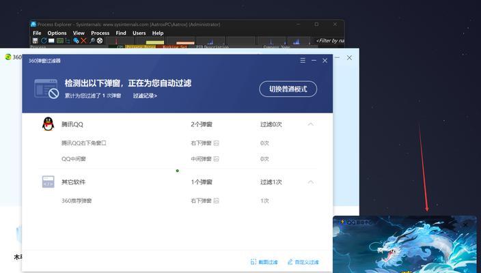Viewport: 481px width, 273px height.
Task: Click the 过滤1次 text in 其它软件 row
Action: pos(271,182)
